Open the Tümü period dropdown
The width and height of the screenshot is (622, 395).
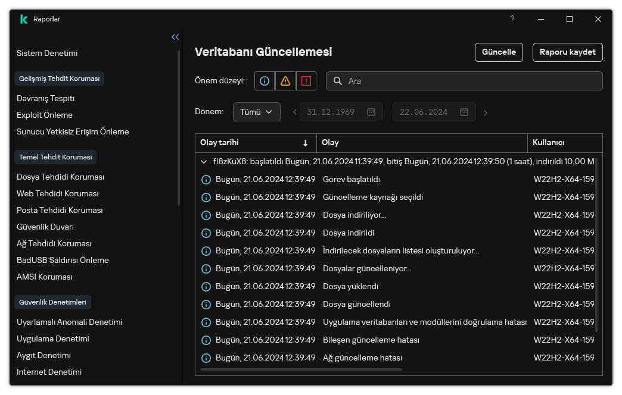[256, 112]
